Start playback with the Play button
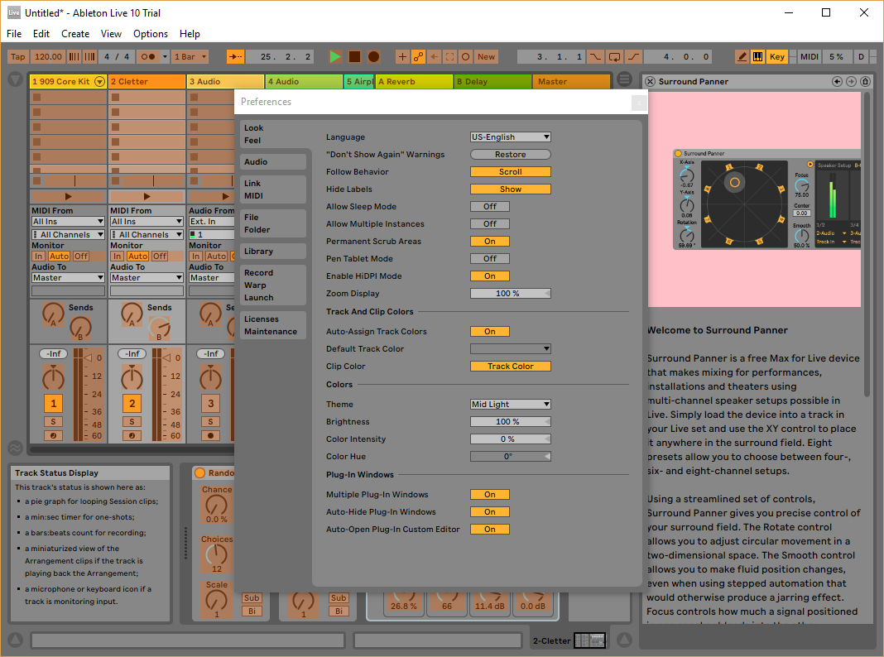This screenshot has height=657, width=884. [335, 56]
